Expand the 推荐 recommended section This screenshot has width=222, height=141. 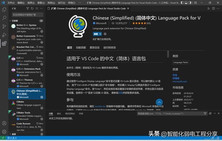coord(10,134)
